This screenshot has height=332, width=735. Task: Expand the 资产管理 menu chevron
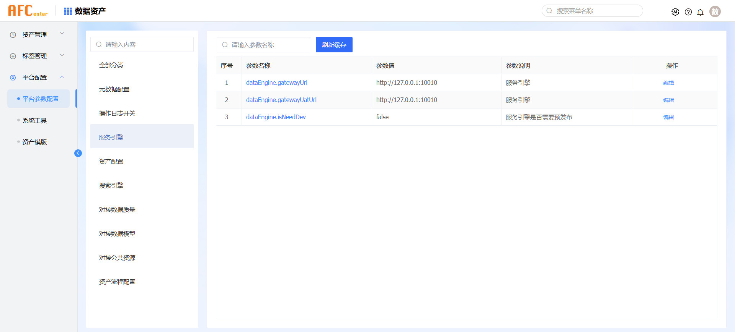62,34
